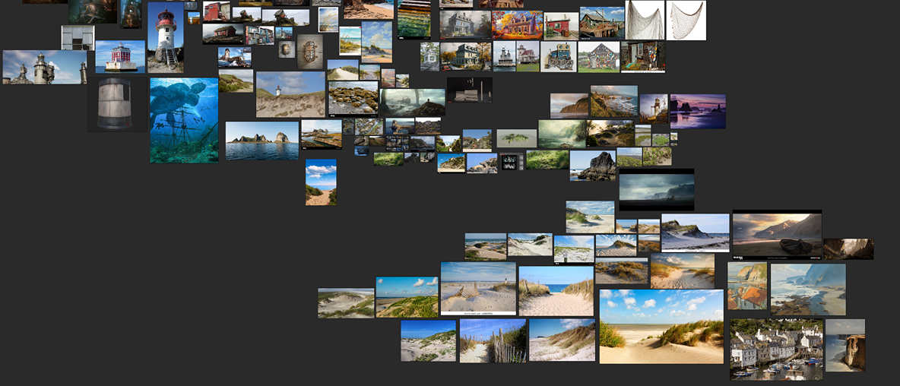This screenshot has width=900, height=386.
Task: Select the lighthouse on cliff at dusk painting
Action: [654, 109]
